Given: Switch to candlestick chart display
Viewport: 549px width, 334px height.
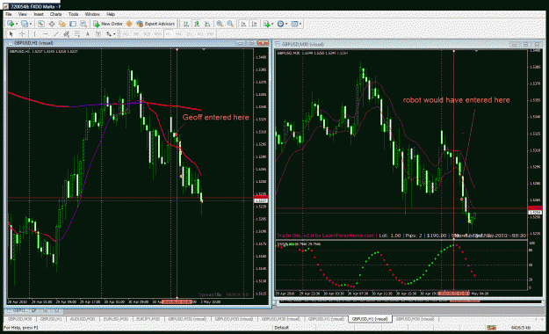Looking at the screenshot, I should tap(197, 24).
